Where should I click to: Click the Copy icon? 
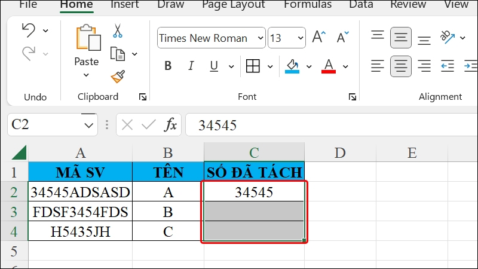pos(117,54)
